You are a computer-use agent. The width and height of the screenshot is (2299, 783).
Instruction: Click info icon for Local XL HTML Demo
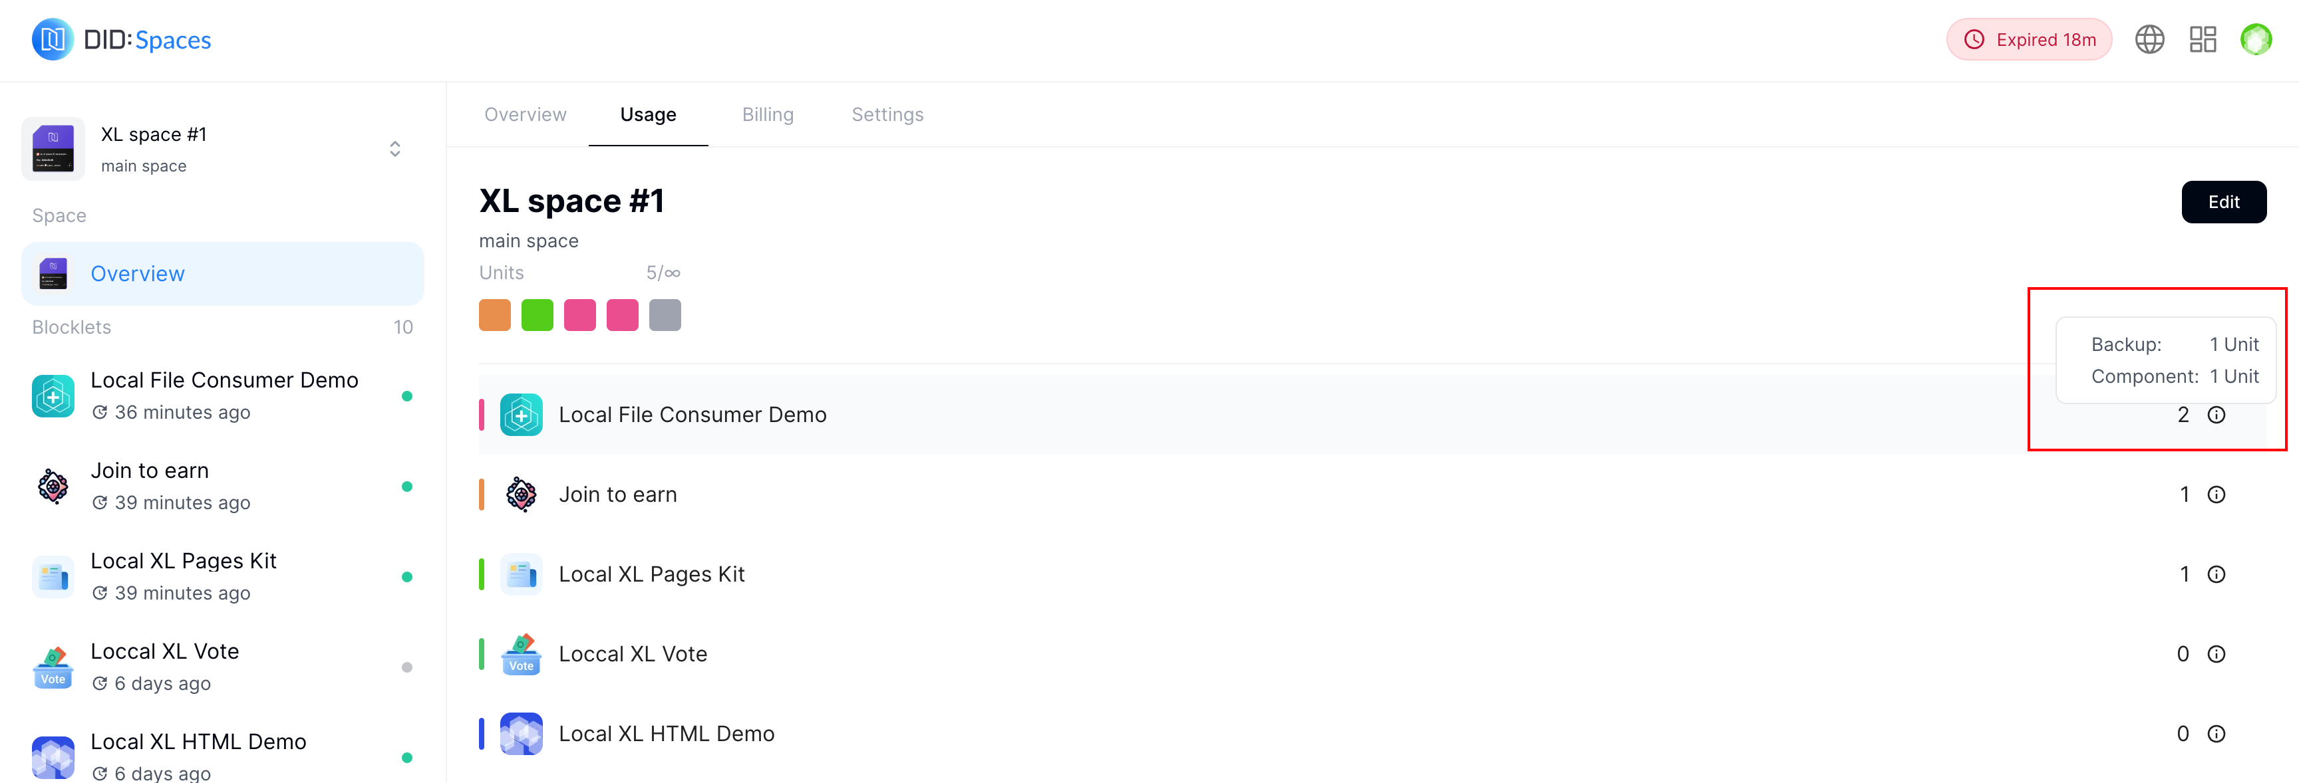pos(2216,734)
